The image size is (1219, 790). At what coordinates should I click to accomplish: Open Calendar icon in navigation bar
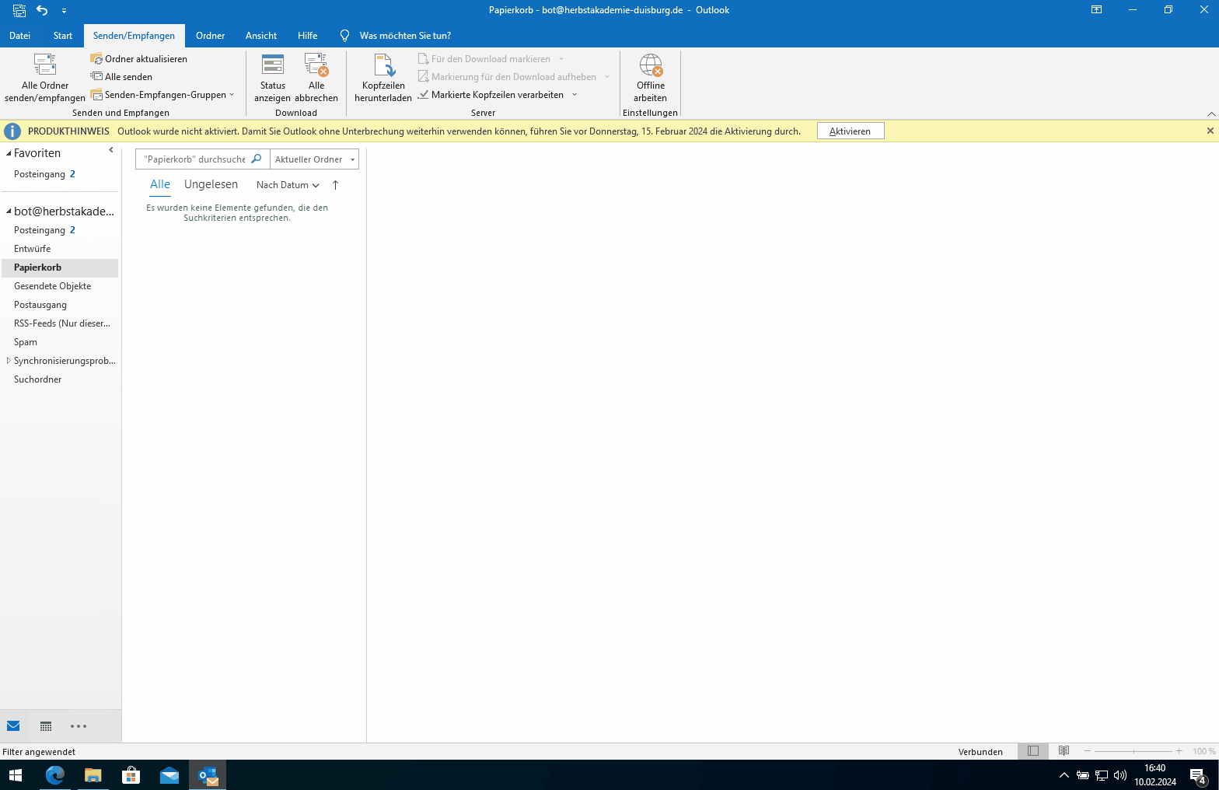point(46,726)
